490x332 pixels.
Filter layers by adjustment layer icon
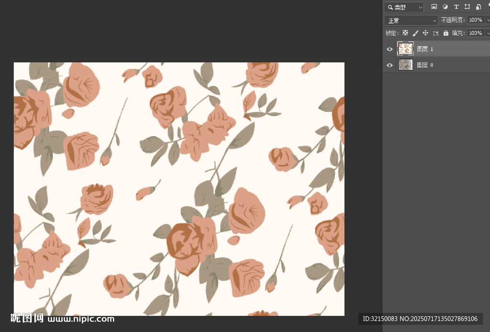tap(445, 7)
